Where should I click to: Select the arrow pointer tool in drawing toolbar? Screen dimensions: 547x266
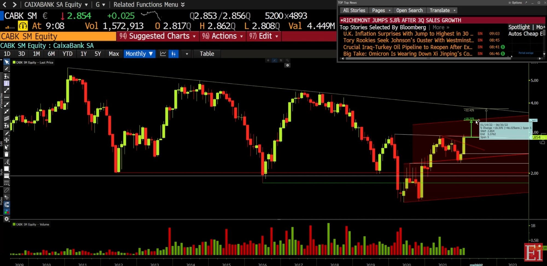[7, 62]
